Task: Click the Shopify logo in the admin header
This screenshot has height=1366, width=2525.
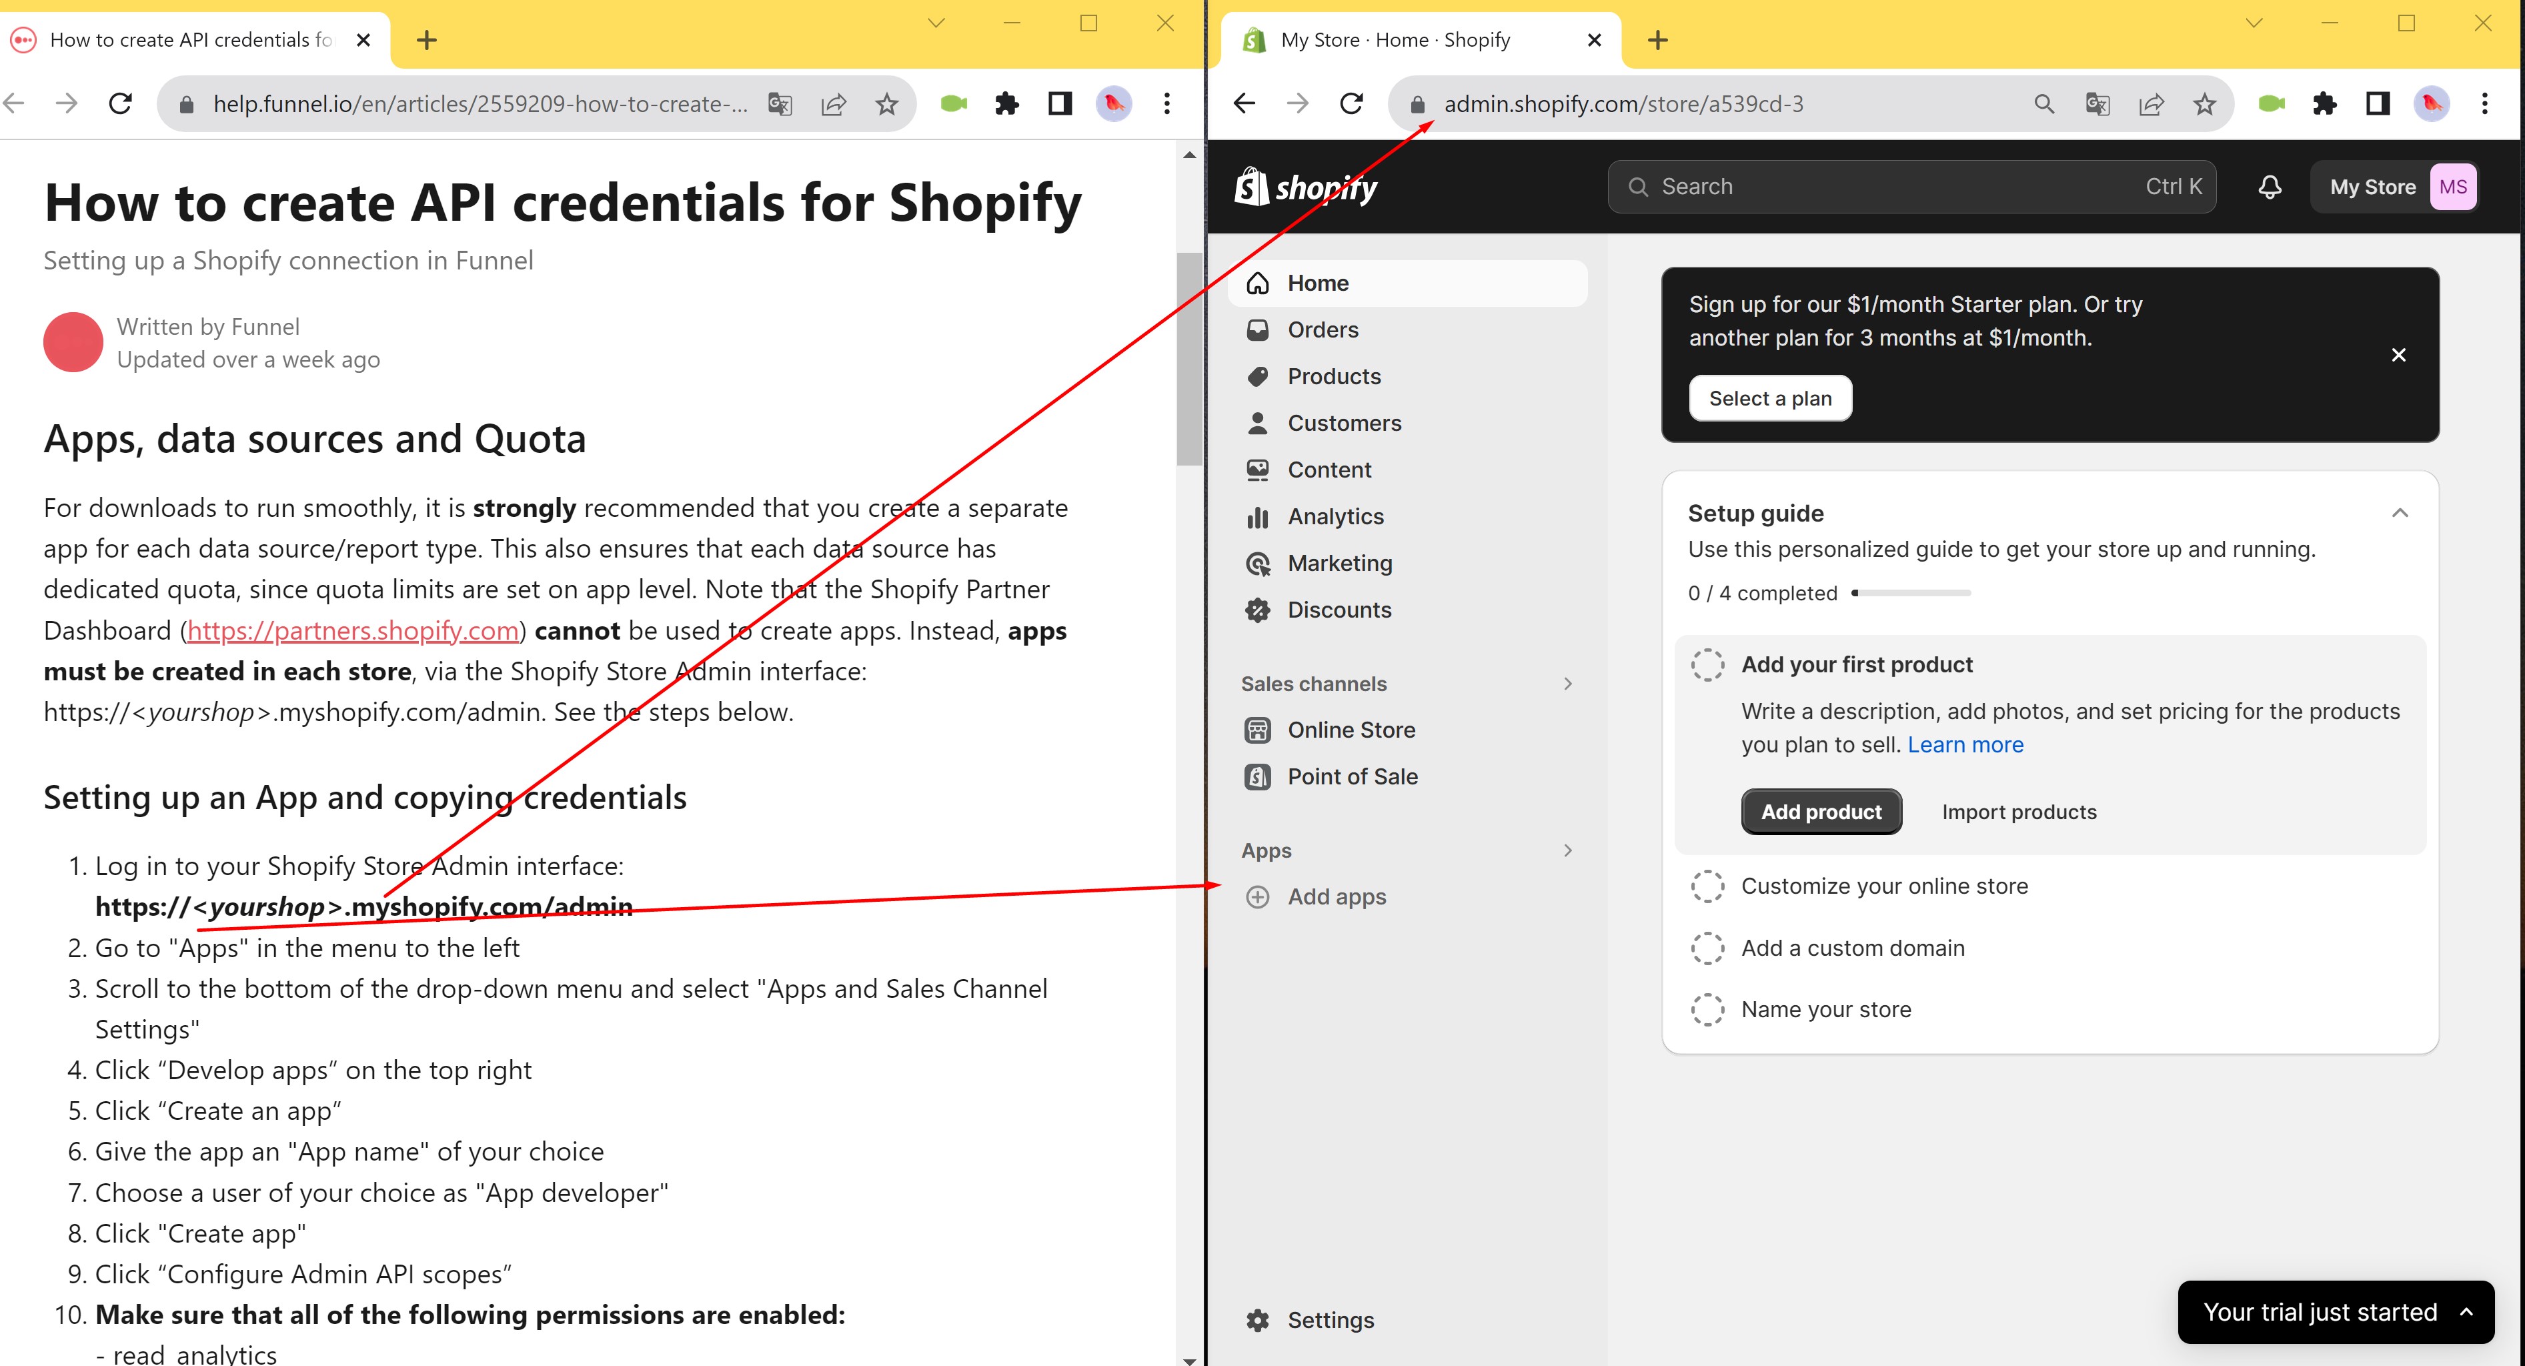Action: click(x=1306, y=186)
